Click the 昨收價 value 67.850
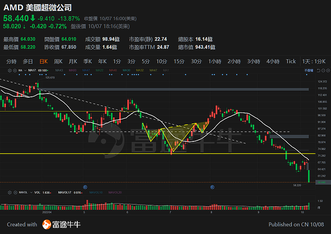 [x=69, y=47]
